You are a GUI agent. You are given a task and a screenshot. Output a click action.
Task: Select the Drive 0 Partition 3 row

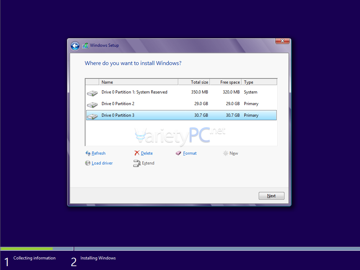pyautogui.click(x=181, y=115)
